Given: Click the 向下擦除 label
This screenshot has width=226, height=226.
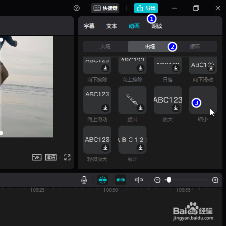Looking at the screenshot, I should pyautogui.click(x=97, y=80).
